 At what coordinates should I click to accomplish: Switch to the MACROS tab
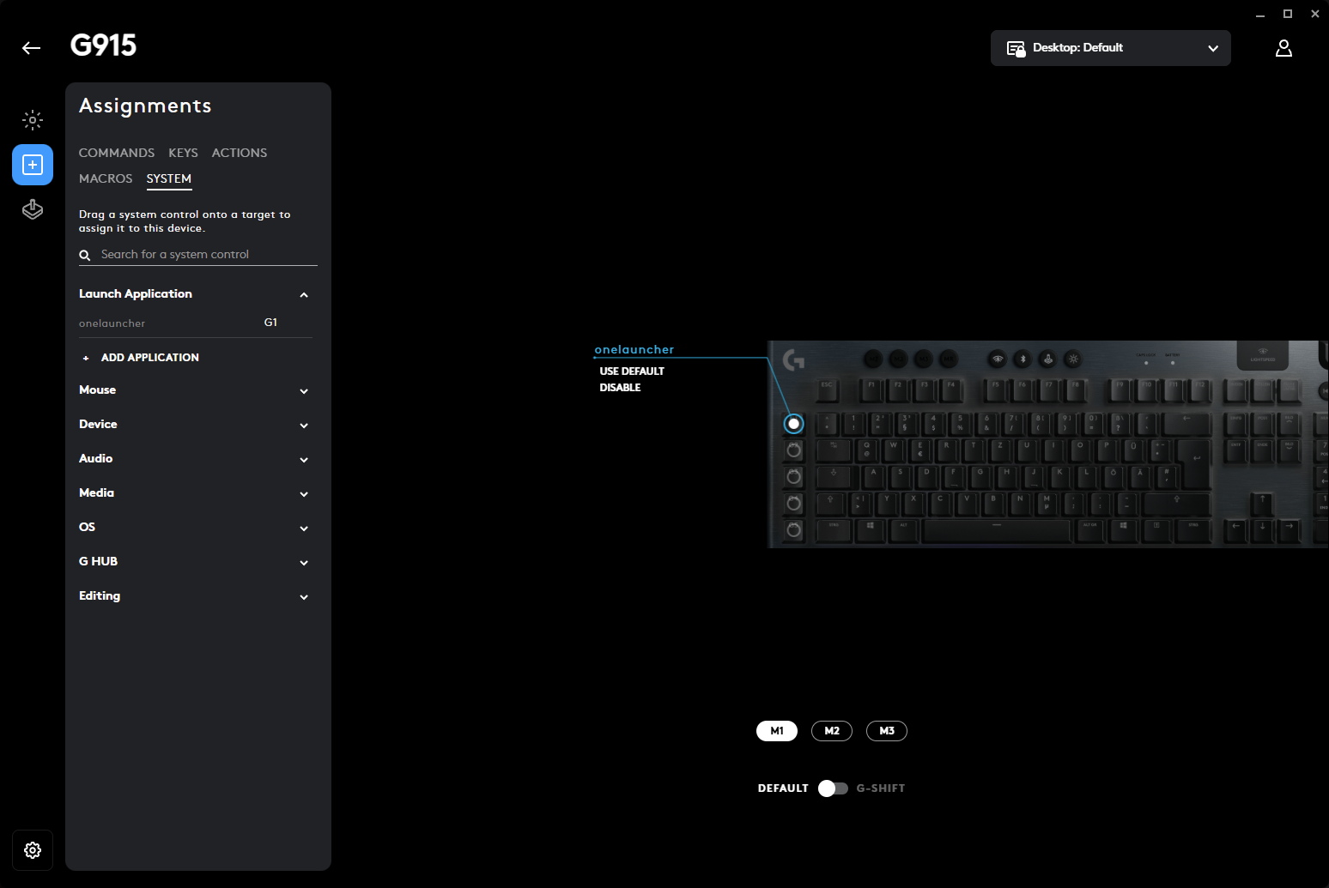tap(106, 178)
